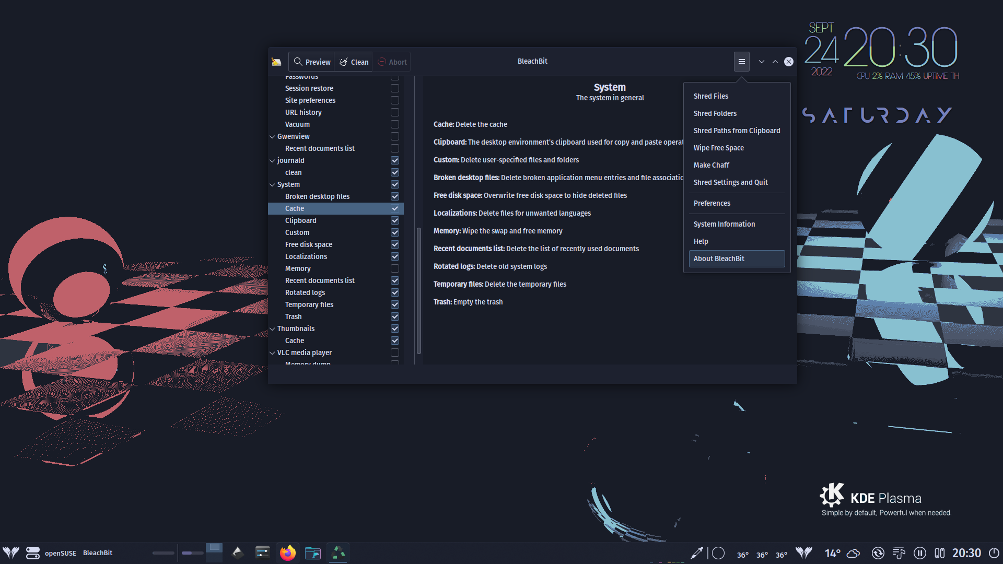Select Shred Paths from Clipboard
The image size is (1003, 564).
pos(737,131)
